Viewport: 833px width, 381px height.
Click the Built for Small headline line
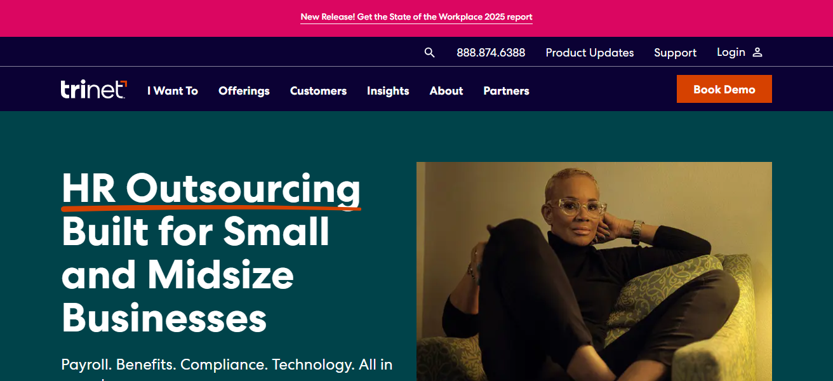[196, 232]
